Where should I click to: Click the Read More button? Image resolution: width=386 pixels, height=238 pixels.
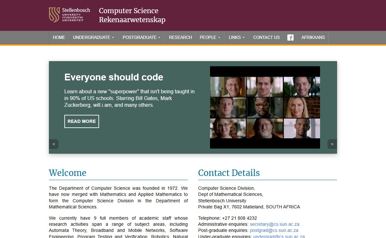pyautogui.click(x=82, y=121)
